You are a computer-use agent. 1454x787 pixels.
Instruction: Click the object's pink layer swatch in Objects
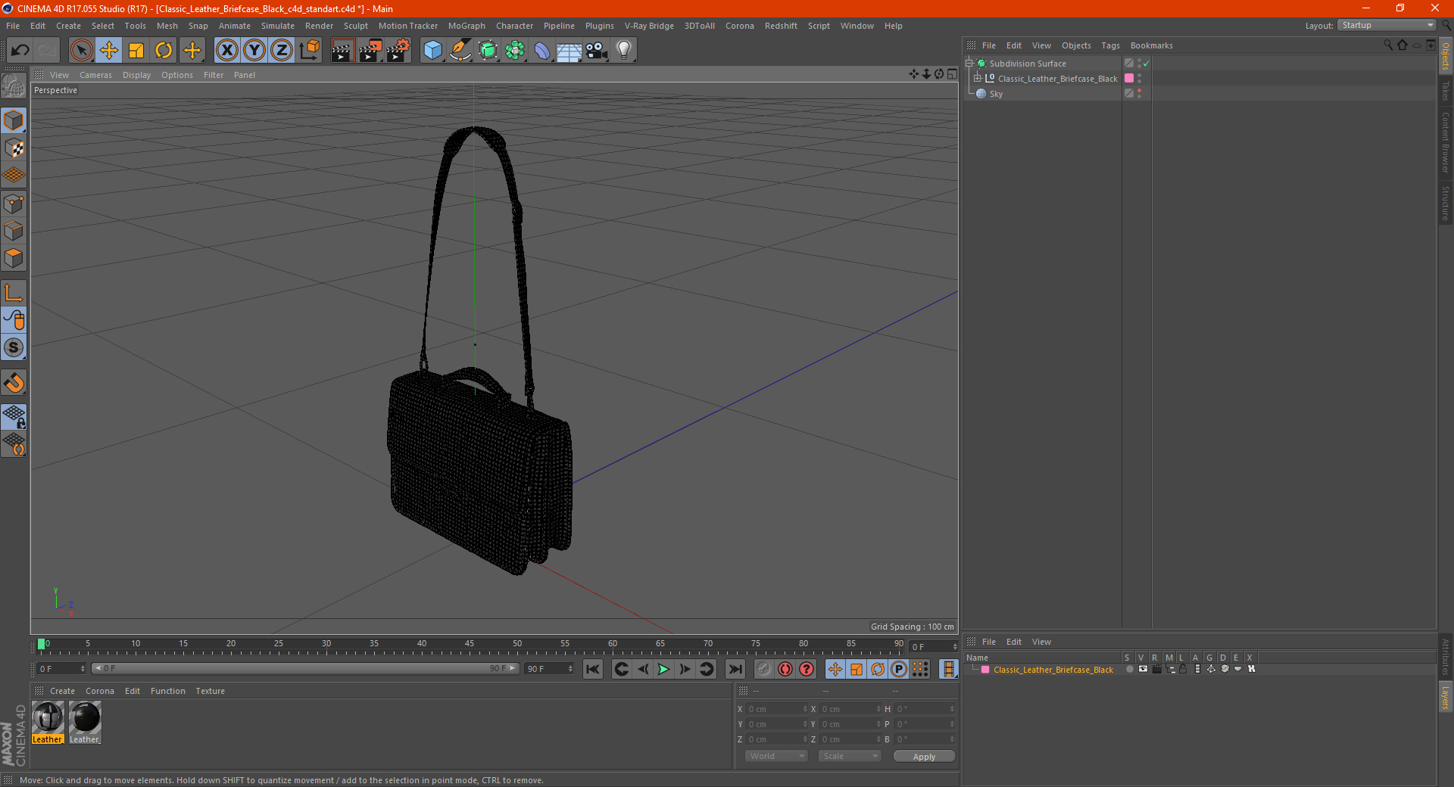(1129, 79)
